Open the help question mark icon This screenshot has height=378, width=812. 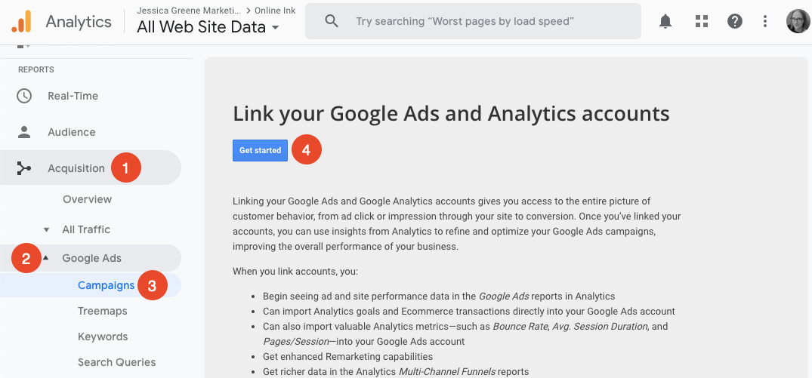(x=735, y=21)
